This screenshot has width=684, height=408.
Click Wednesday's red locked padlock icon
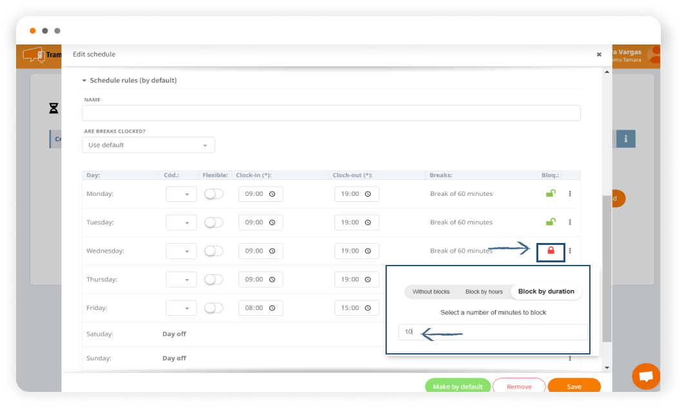pos(551,251)
